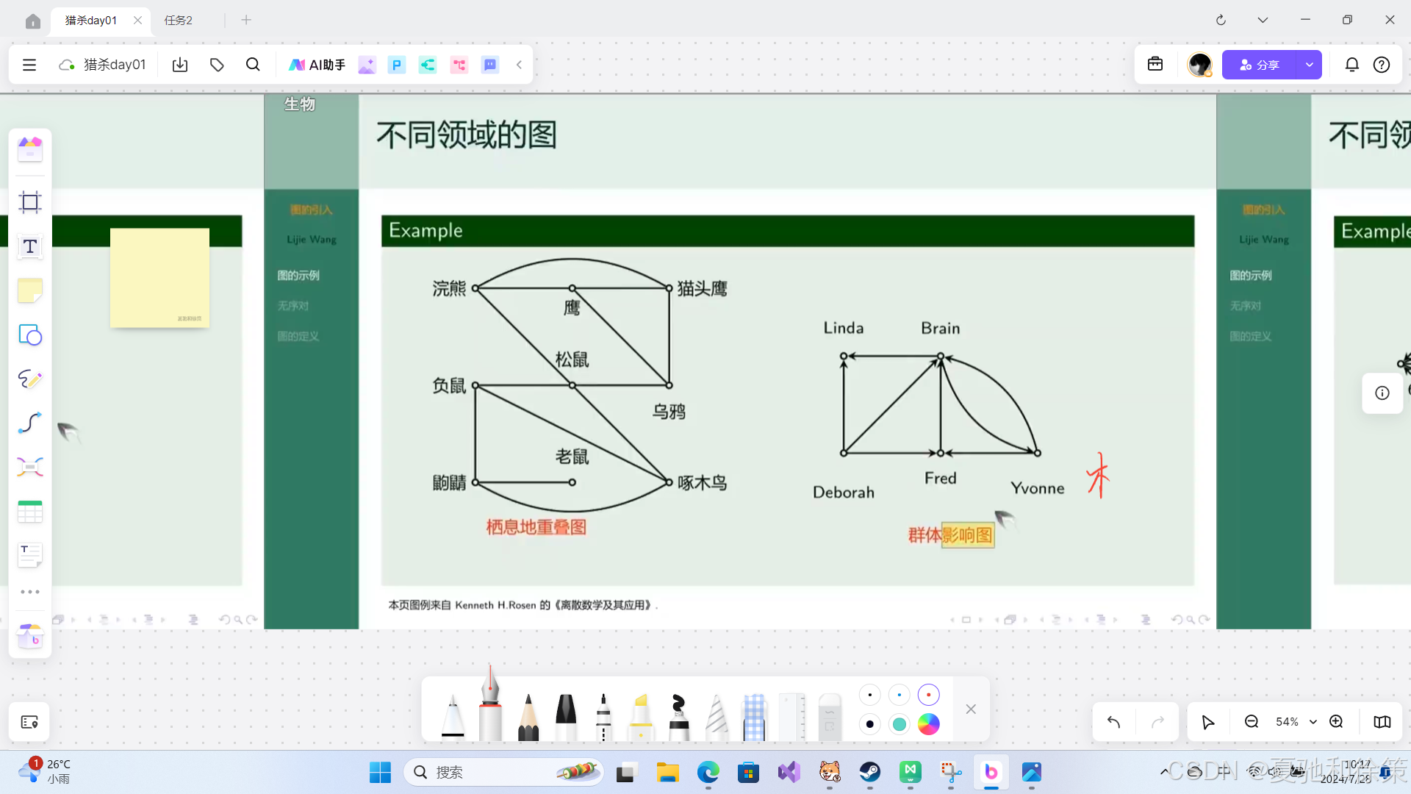Expand the 54% zoom level dropdown
Screen dimensions: 1411x794
1313,722
